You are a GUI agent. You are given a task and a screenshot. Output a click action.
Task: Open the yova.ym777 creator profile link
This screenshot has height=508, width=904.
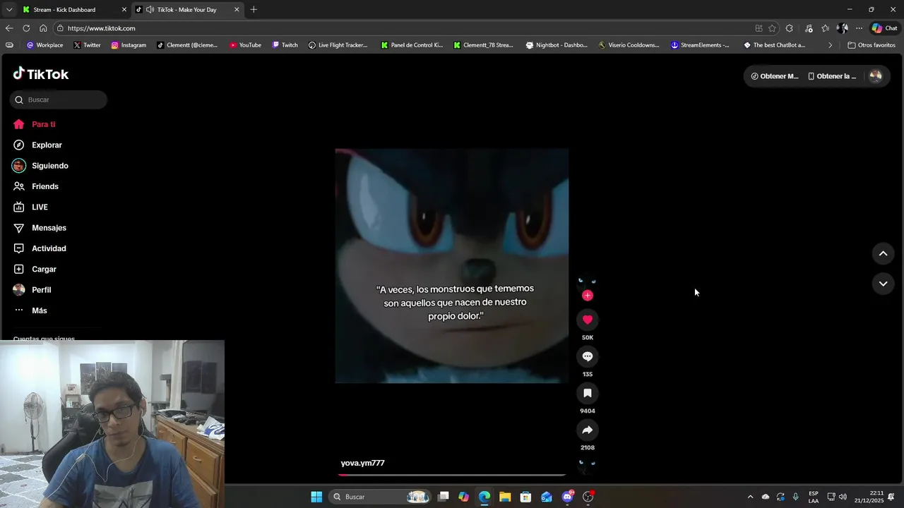pyautogui.click(x=362, y=463)
